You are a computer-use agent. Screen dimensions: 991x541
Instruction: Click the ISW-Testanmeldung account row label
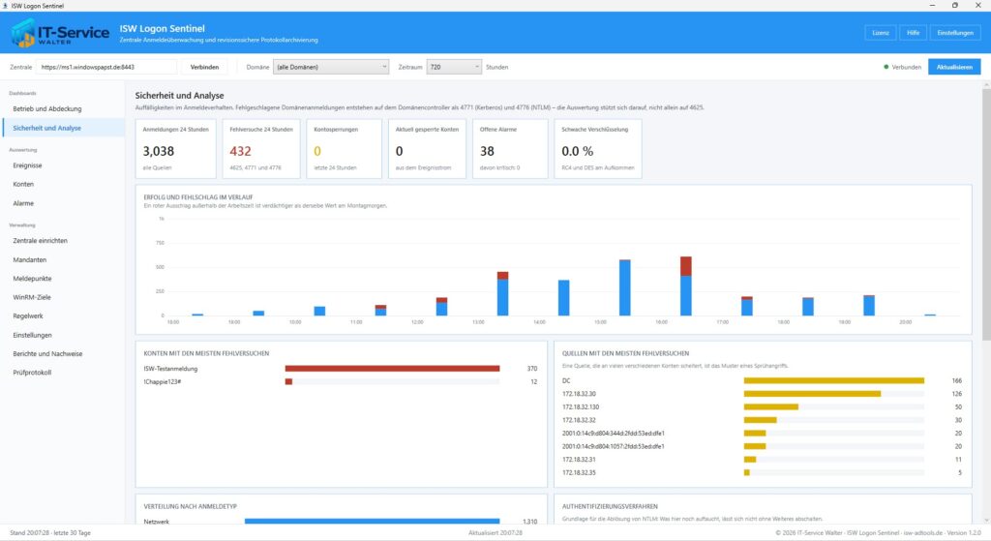point(170,369)
